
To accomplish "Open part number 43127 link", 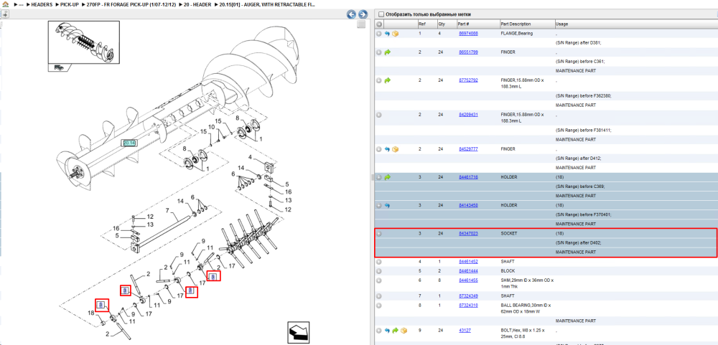I will pyautogui.click(x=465, y=330).
